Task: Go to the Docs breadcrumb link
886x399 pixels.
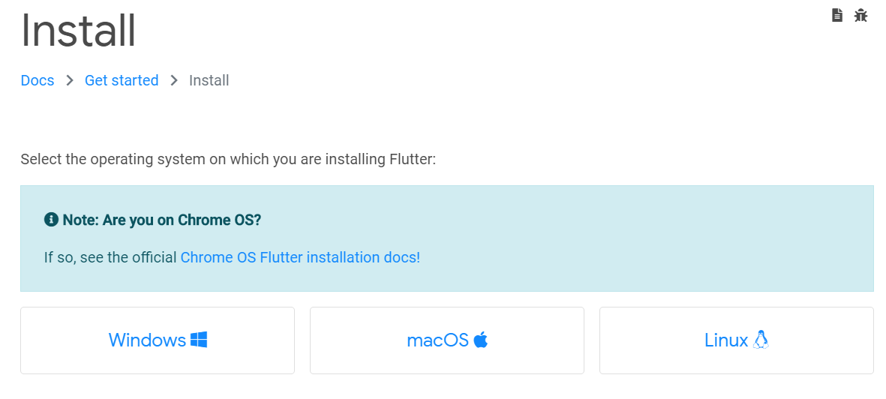Action: pyautogui.click(x=38, y=80)
